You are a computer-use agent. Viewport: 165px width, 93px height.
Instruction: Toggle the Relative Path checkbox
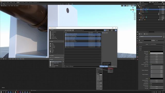click(x=103, y=33)
